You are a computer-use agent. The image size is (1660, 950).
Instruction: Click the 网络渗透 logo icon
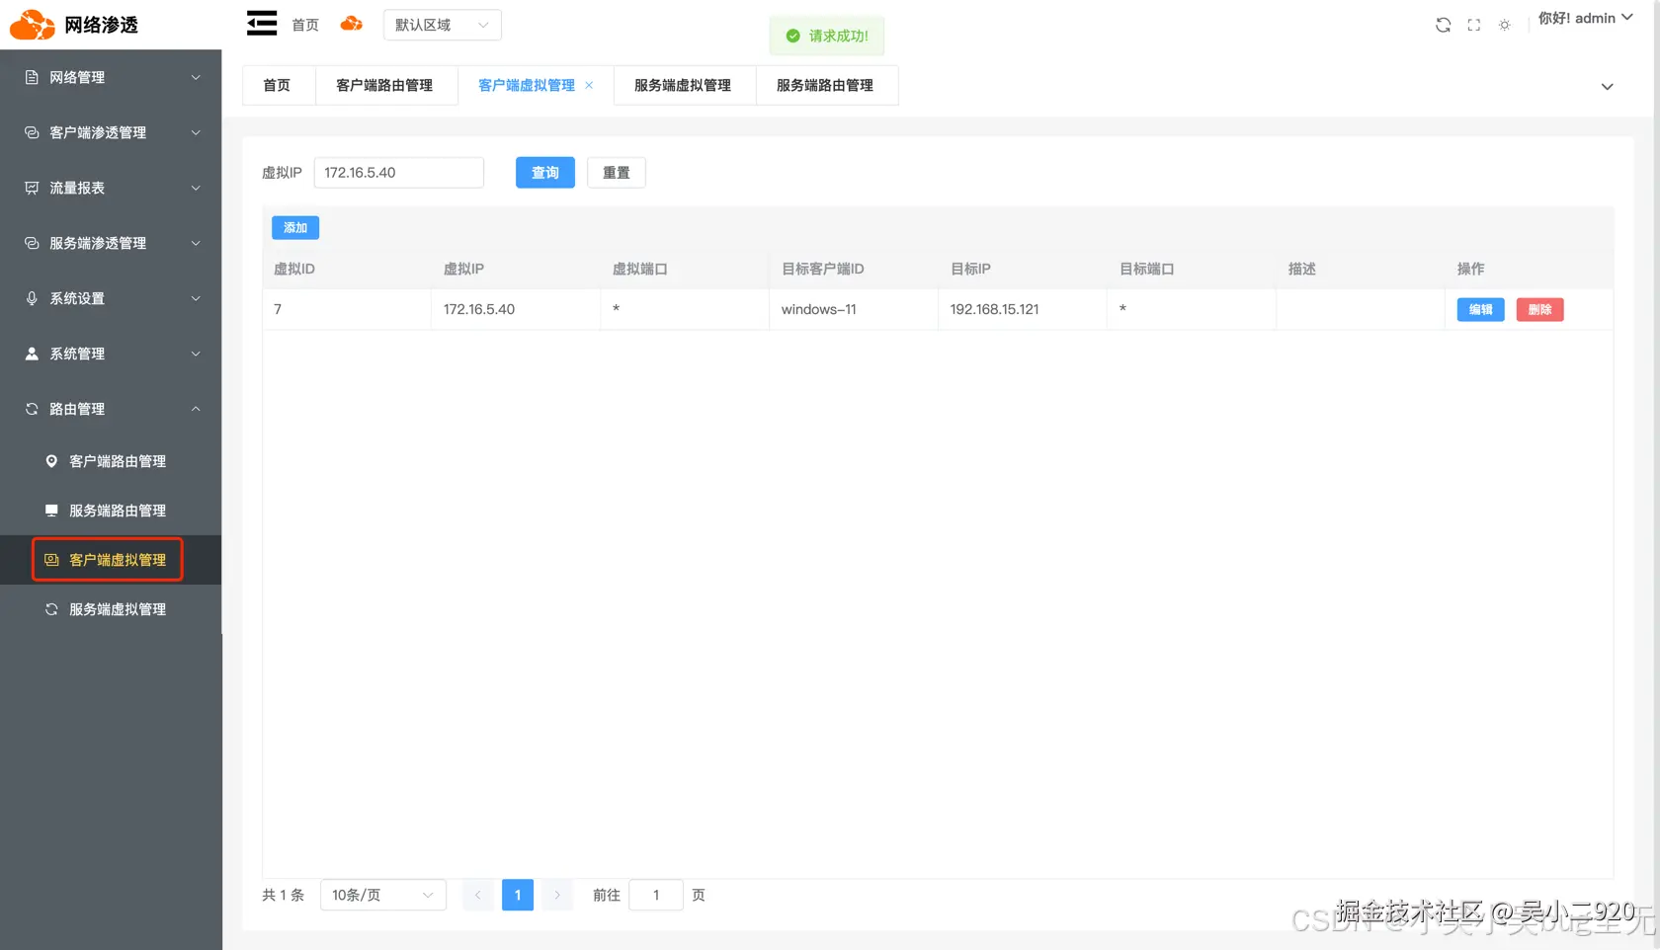tap(32, 24)
